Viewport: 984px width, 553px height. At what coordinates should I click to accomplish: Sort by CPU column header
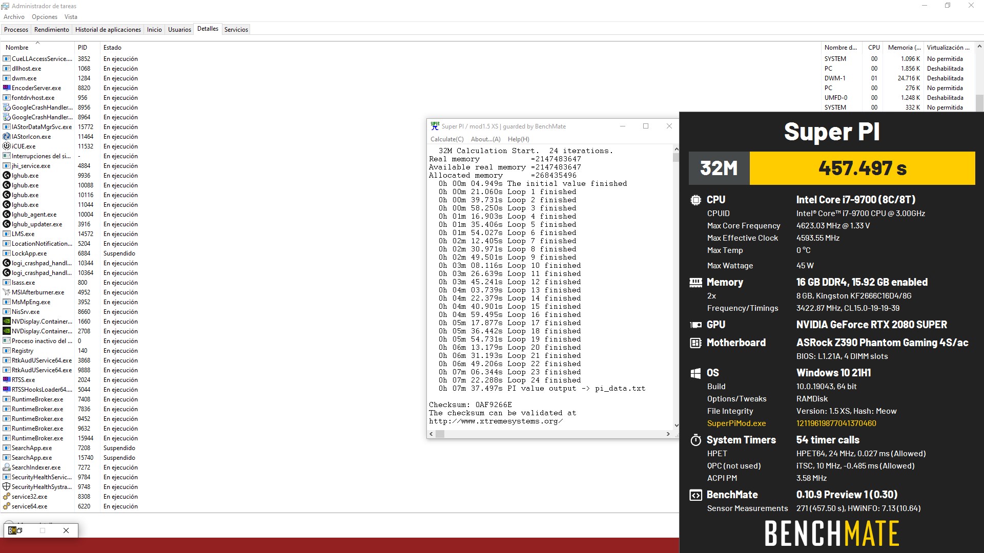tap(873, 48)
